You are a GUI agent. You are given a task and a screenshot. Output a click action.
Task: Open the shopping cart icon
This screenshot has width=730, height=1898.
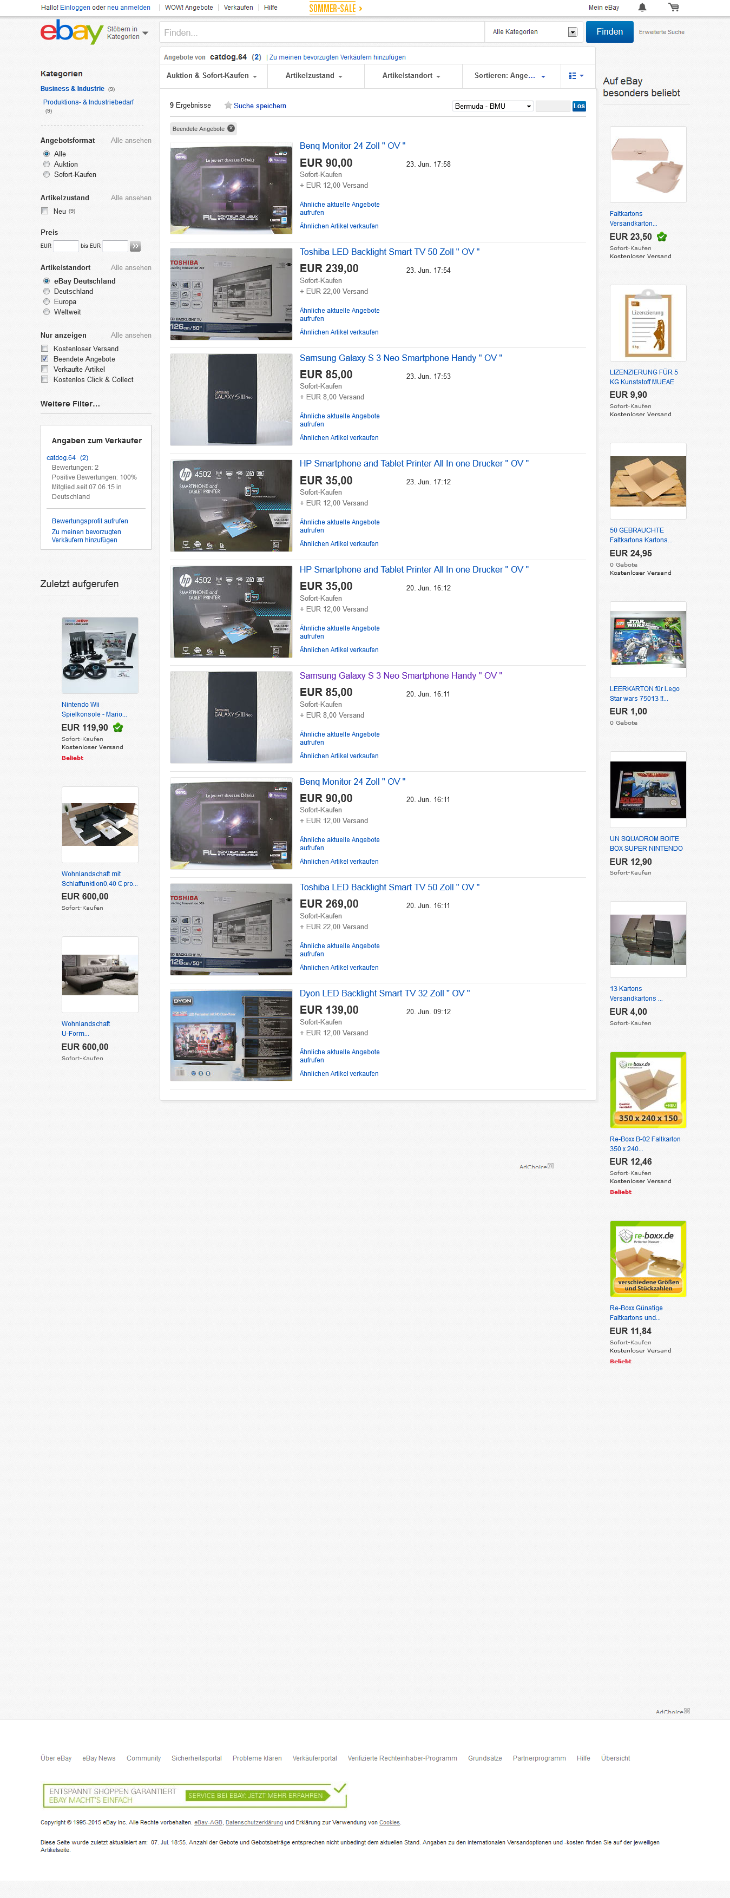tap(673, 8)
